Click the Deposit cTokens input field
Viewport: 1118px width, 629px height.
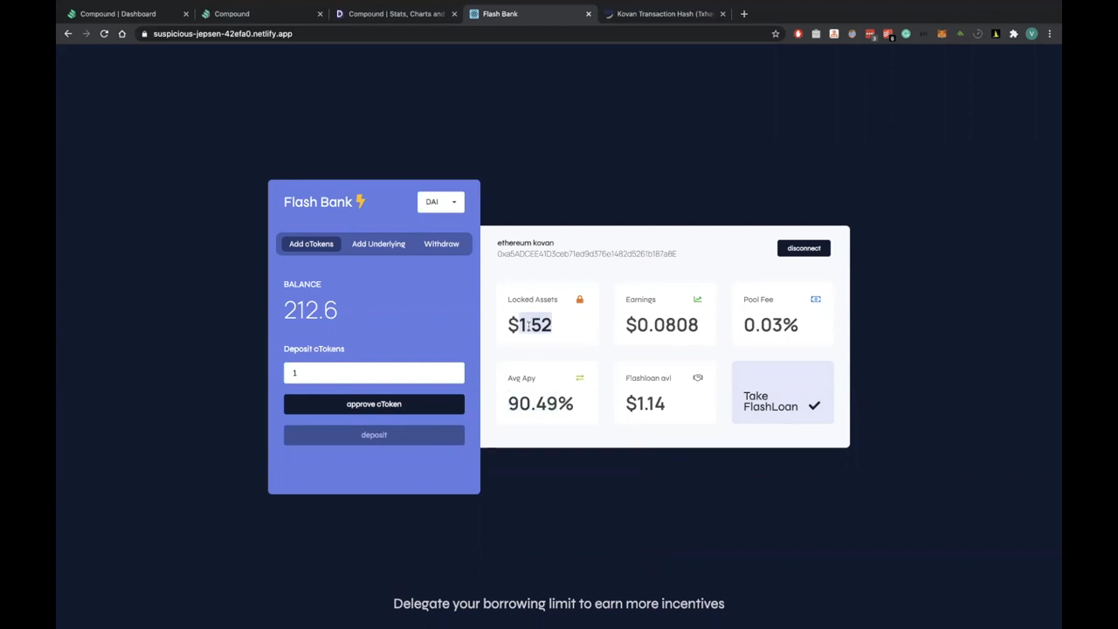374,373
